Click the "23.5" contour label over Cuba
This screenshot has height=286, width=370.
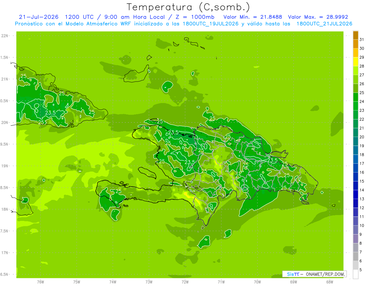click(x=50, y=113)
